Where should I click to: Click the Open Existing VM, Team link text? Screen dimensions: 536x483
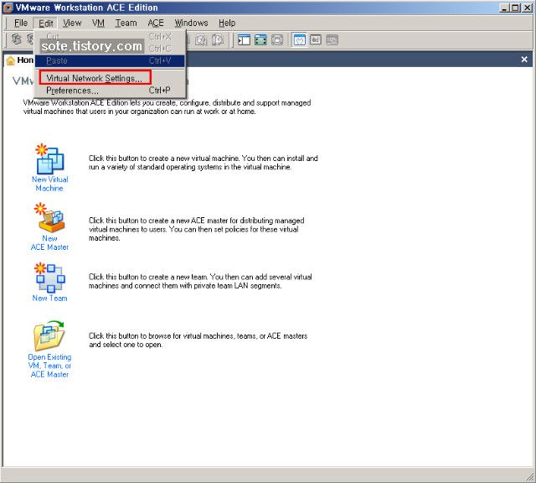(x=50, y=366)
